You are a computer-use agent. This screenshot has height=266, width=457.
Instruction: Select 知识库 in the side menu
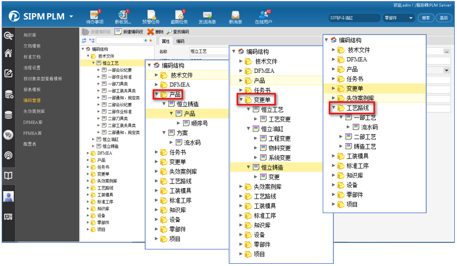tap(30, 35)
